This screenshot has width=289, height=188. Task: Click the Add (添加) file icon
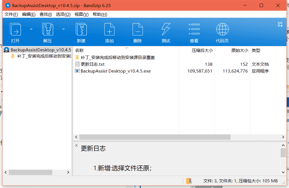coord(109,29)
